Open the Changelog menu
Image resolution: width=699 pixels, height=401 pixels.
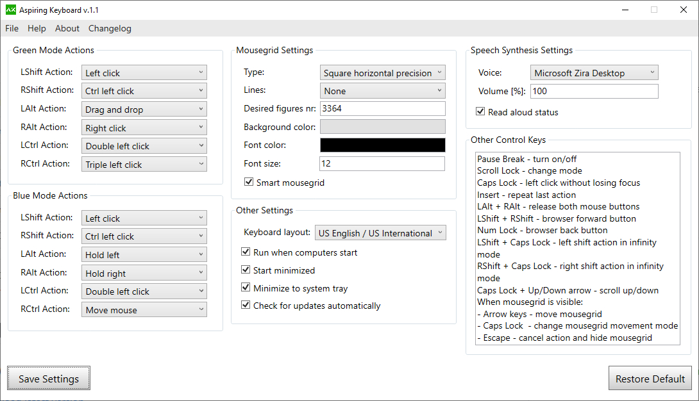[x=110, y=28]
